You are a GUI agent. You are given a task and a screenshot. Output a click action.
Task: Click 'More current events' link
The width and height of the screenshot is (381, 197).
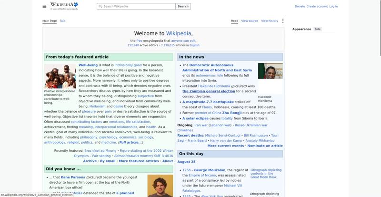click(x=225, y=146)
